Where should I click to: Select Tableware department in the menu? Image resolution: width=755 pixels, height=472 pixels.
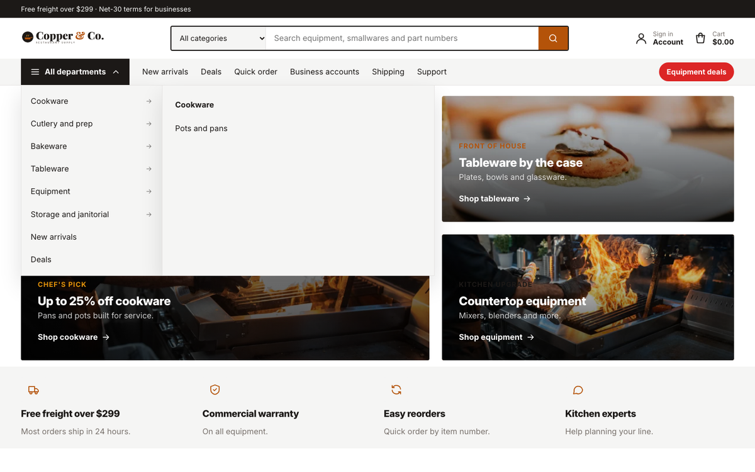(92, 169)
